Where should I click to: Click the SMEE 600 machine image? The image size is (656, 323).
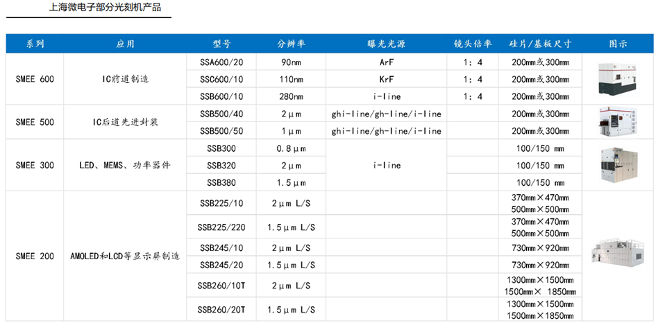pyautogui.click(x=619, y=80)
